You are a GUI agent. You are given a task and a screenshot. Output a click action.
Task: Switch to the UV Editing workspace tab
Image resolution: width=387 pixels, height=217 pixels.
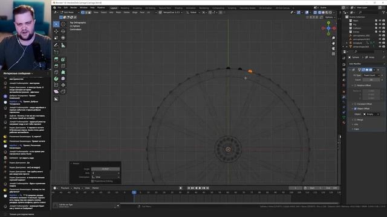click(150, 8)
